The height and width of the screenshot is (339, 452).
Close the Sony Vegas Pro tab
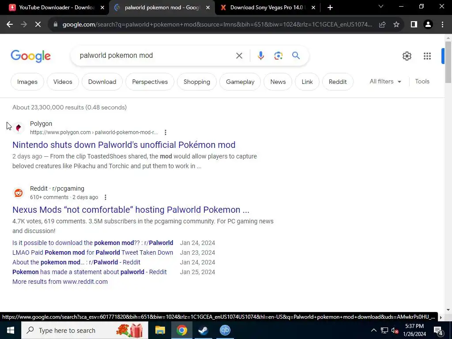[x=313, y=8]
